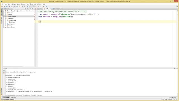179x101 pixels.
Task: Click the Copy toolbar icon
Action: [17, 6]
